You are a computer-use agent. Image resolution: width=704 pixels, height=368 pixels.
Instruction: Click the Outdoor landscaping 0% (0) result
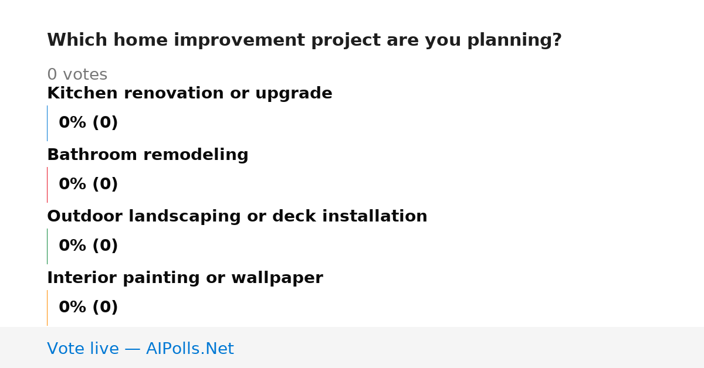point(88,246)
